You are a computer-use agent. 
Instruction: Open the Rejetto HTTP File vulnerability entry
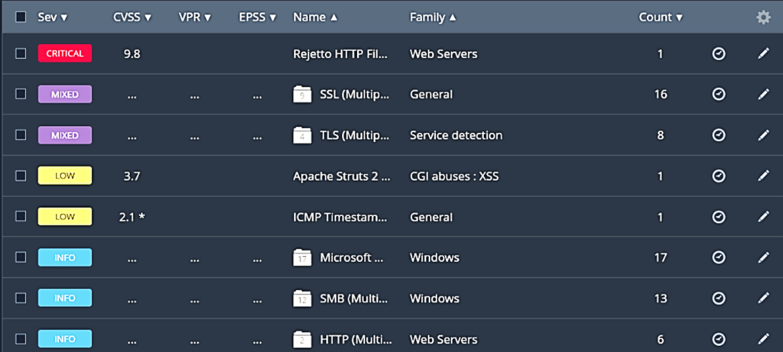tap(340, 53)
